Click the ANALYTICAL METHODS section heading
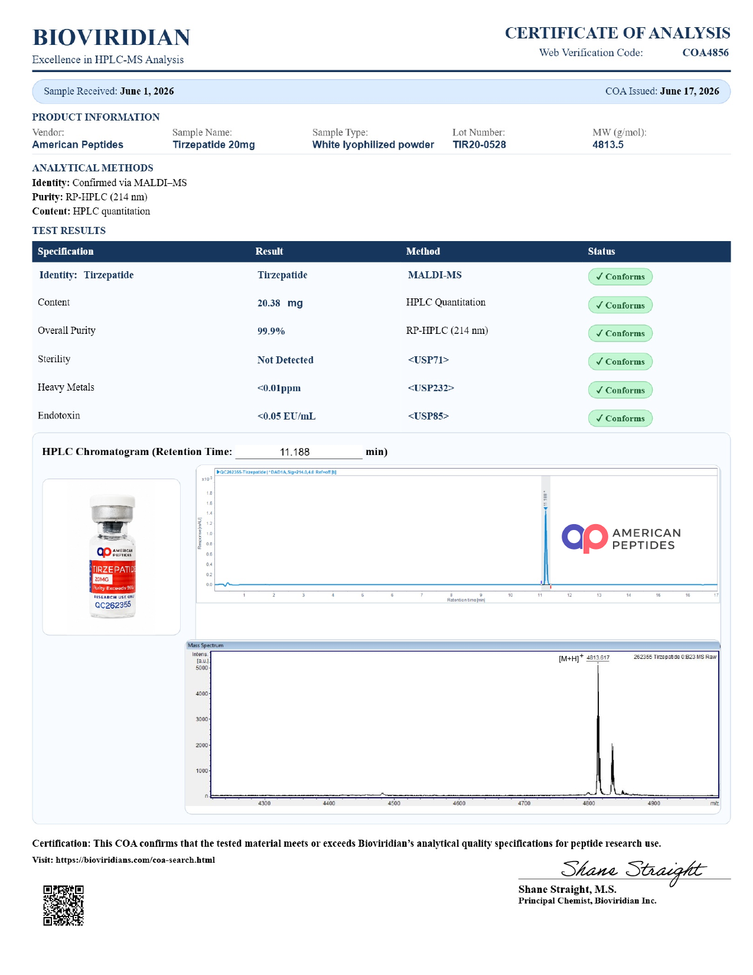 point(93,168)
